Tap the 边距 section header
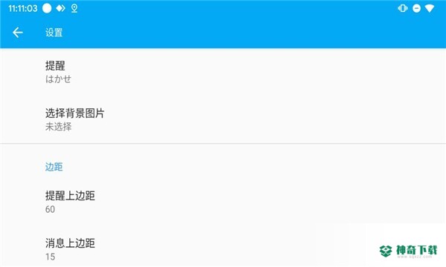The image size is (446, 267). [54, 167]
